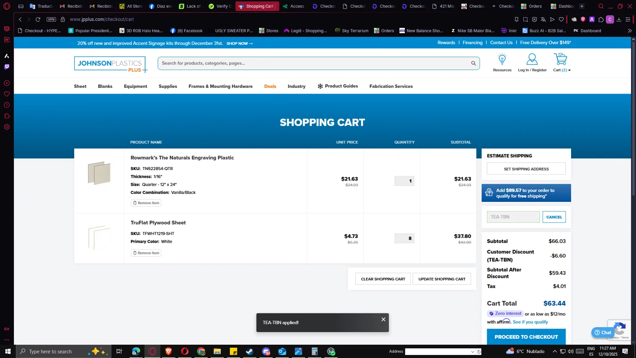This screenshot has width=636, height=358.
Task: Open new tab with plus icon
Action: [x=582, y=6]
